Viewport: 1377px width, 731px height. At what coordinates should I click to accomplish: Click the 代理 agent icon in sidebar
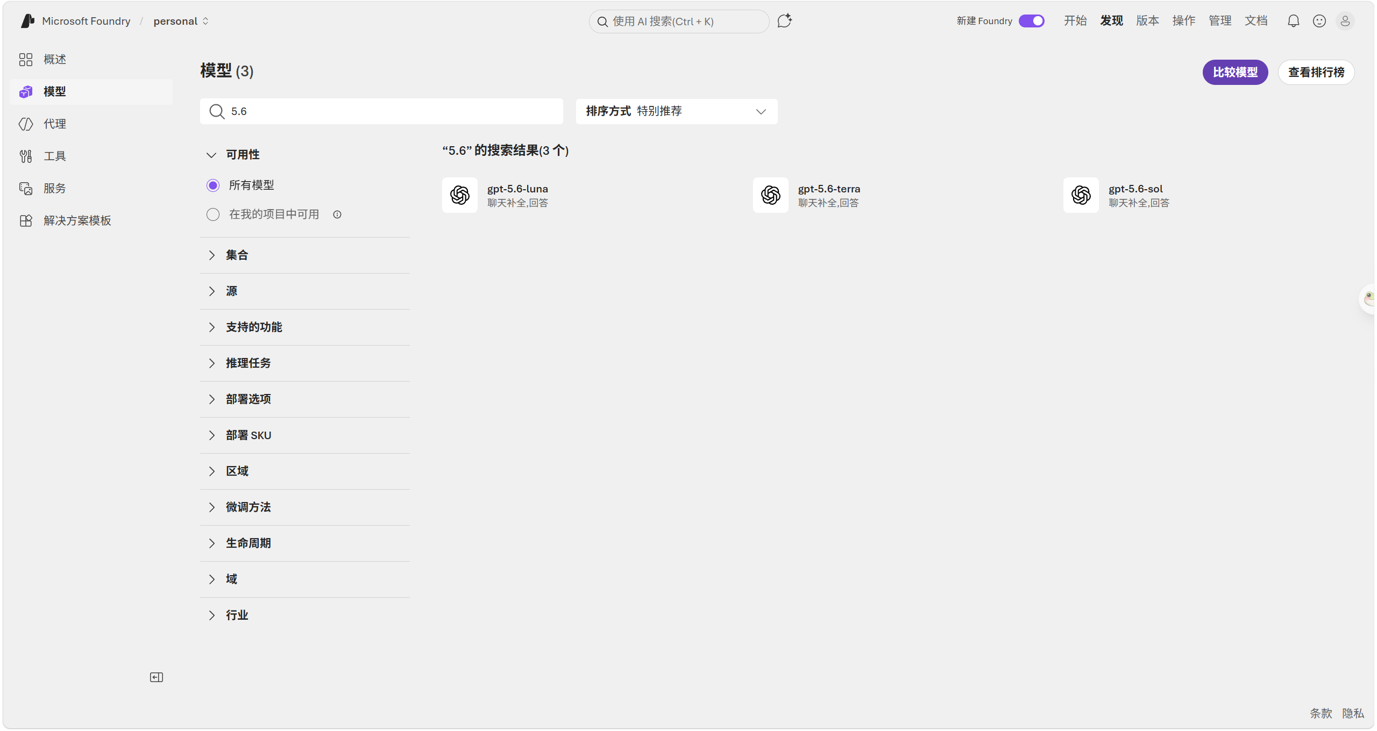[26, 124]
